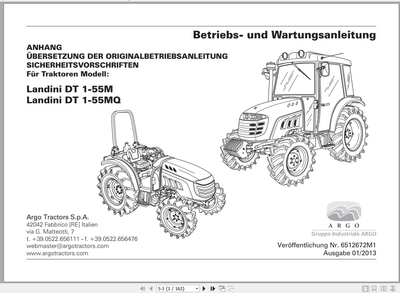Click the text Landini DT 1-55M
Viewport: 400px width, 293px height.
(x=70, y=89)
